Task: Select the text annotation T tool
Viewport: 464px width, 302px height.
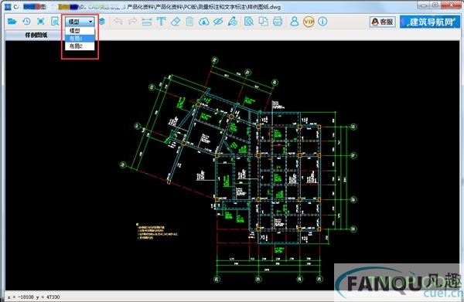Action: [162, 22]
